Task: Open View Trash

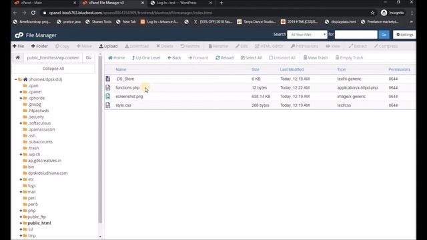Action: [316, 58]
